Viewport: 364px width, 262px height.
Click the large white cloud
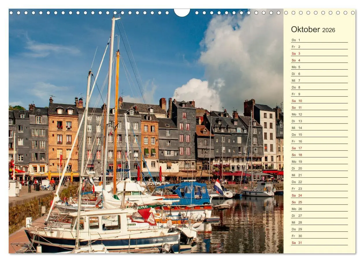tap(240, 61)
